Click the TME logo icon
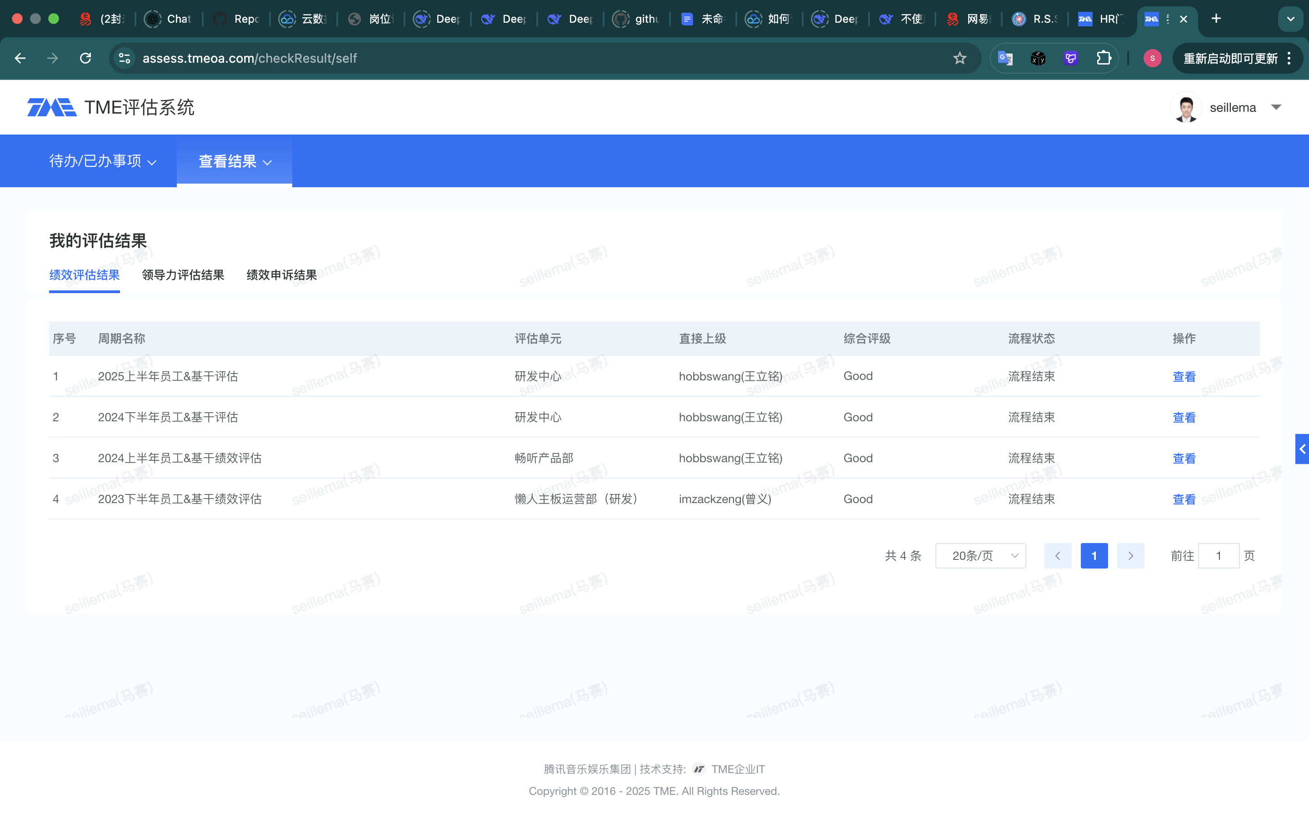The width and height of the screenshot is (1309, 818). point(52,107)
